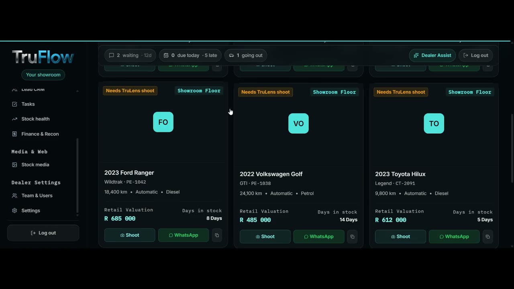This screenshot has width=514, height=289.
Task: Click copy icon on Toyota Hilux card
Action: tap(487, 236)
